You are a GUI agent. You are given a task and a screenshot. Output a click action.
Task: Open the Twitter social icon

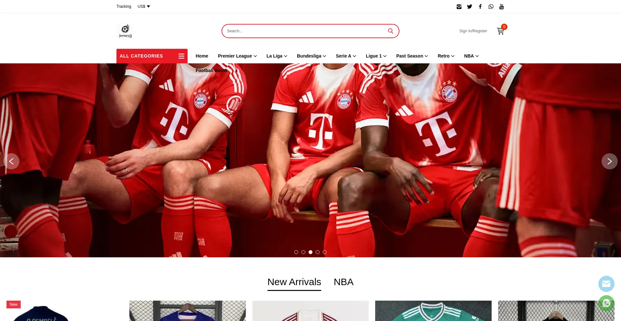[469, 7]
